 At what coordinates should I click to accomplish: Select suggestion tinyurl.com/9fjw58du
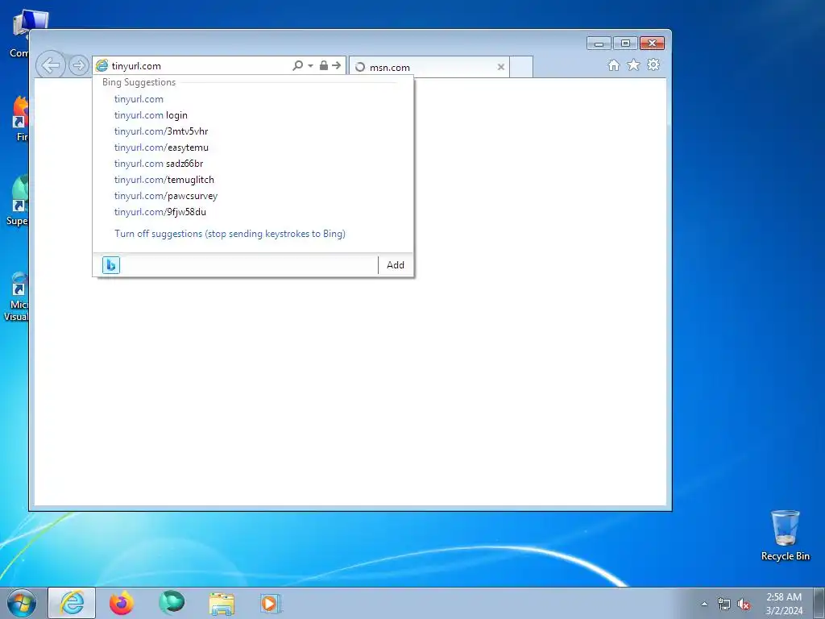(160, 212)
